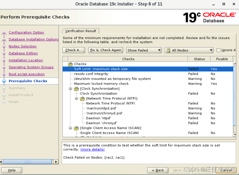239x175 pixels.
Task: Click the steps panel scroll-right arrow
Action: point(56,162)
